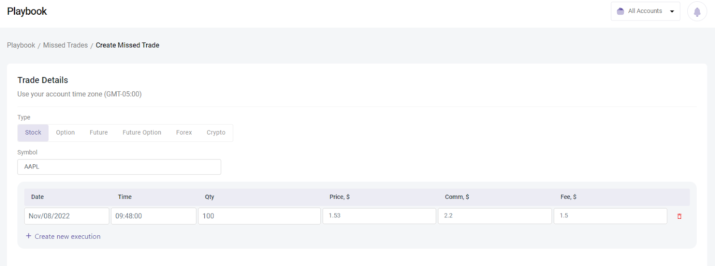This screenshot has width=715, height=266.
Task: Edit the Time field 09:48:00
Action: [x=153, y=216]
